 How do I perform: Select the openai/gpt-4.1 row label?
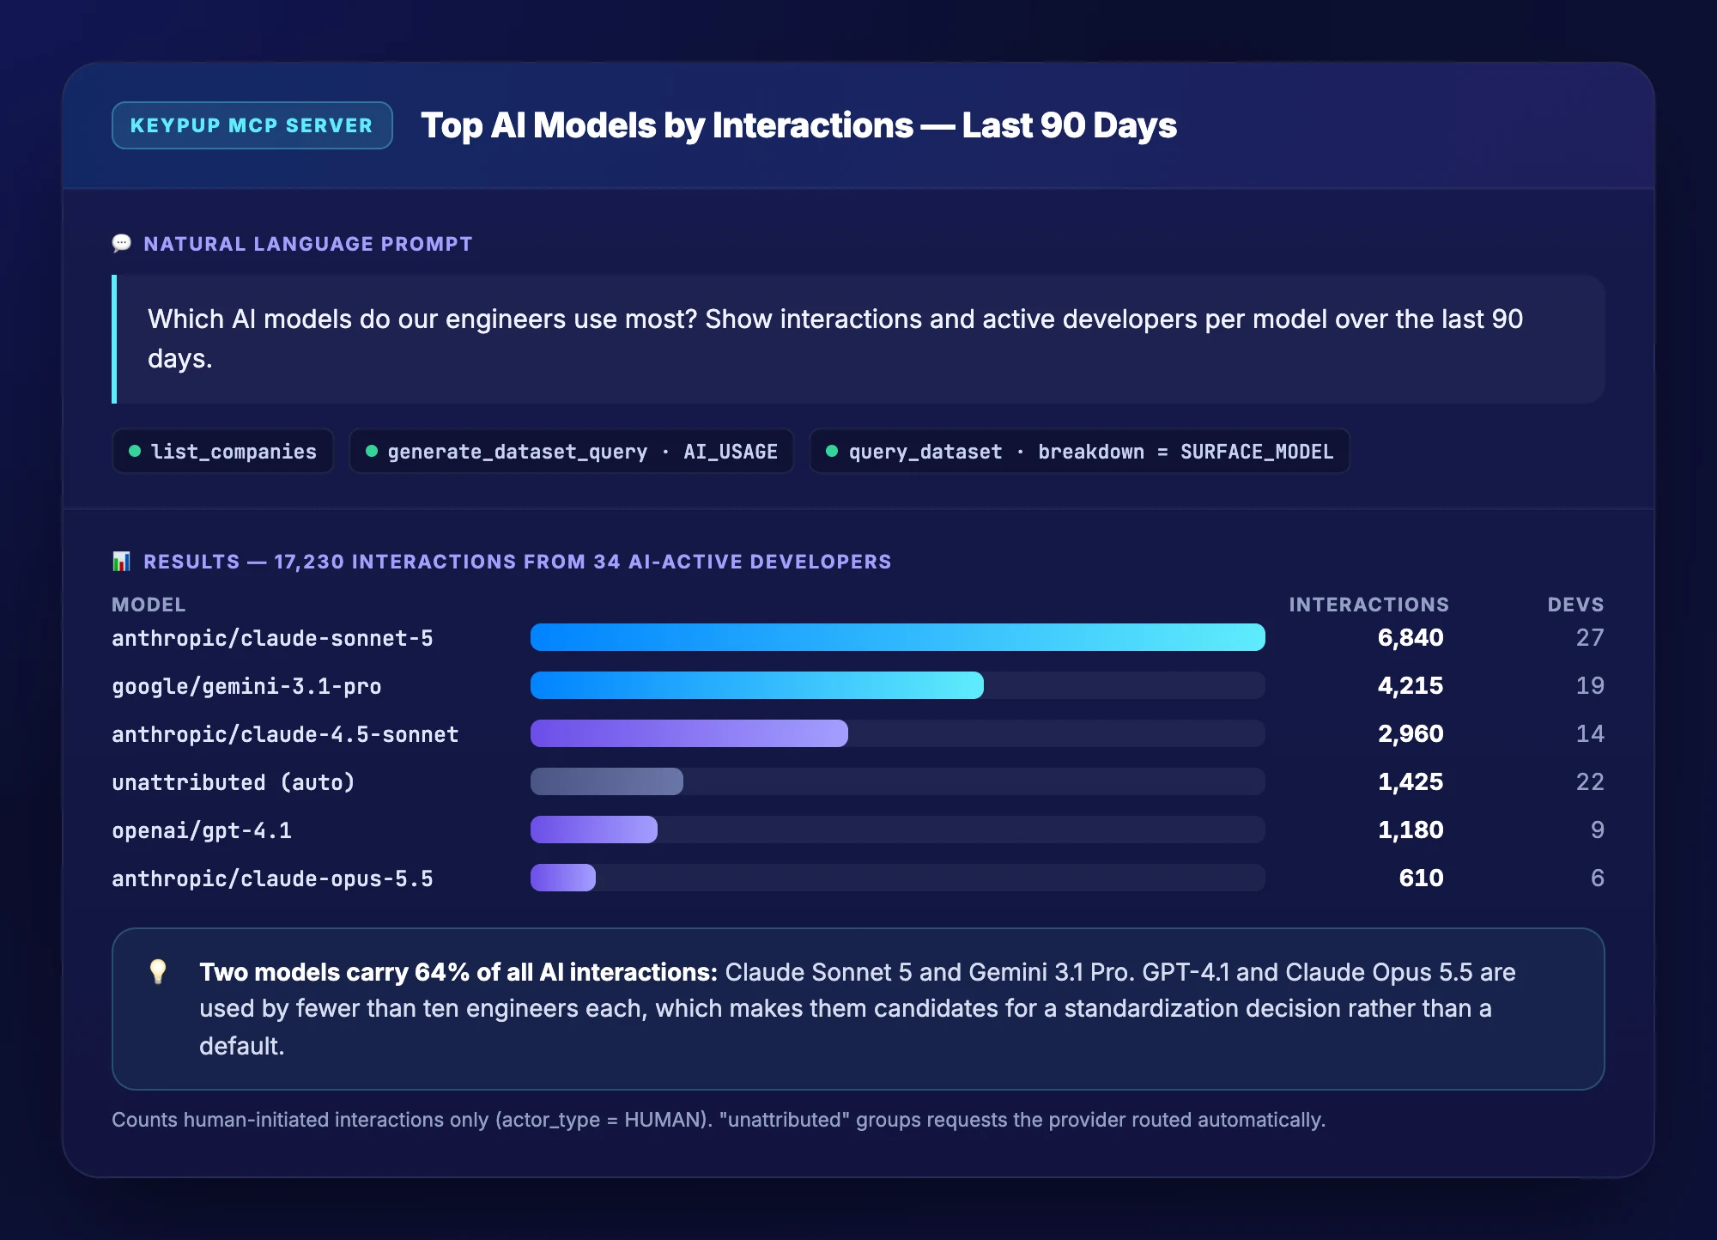pyautogui.click(x=202, y=830)
